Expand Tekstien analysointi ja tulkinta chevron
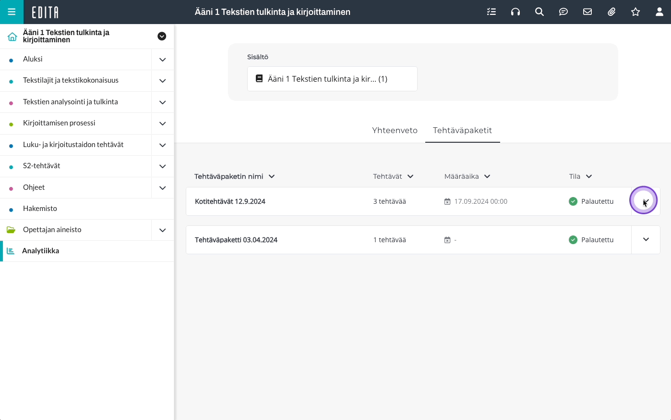This screenshot has height=420, width=671. click(163, 102)
